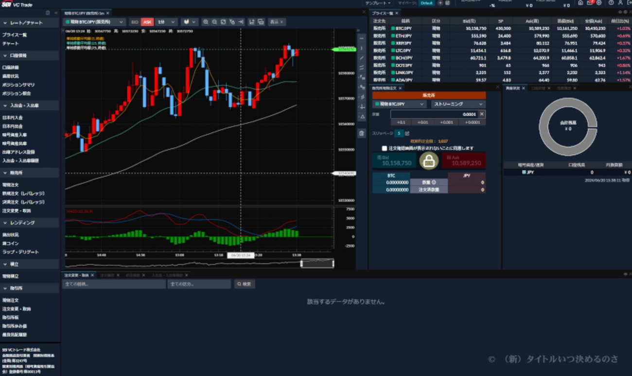
Task: Open the ストリーミング order type dropdown
Action: click(458, 104)
